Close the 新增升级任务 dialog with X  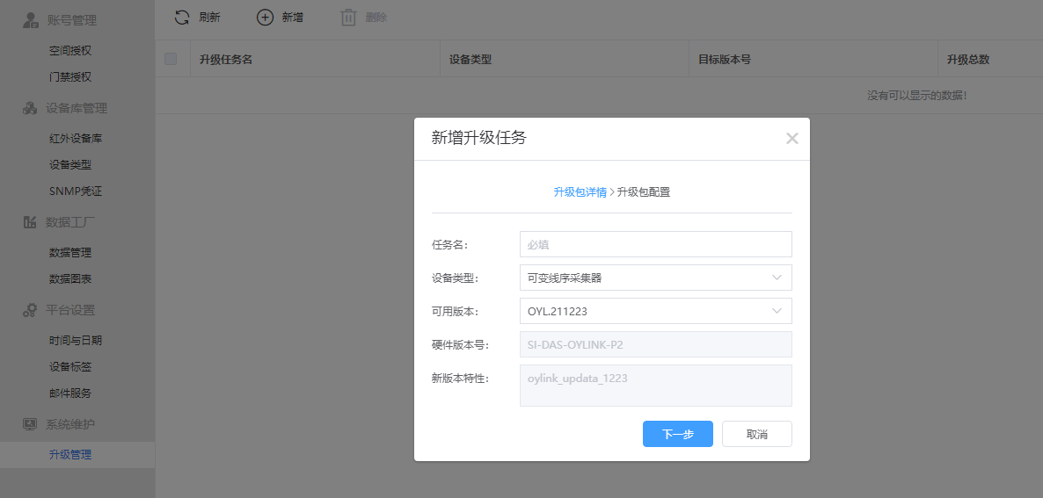pos(791,138)
